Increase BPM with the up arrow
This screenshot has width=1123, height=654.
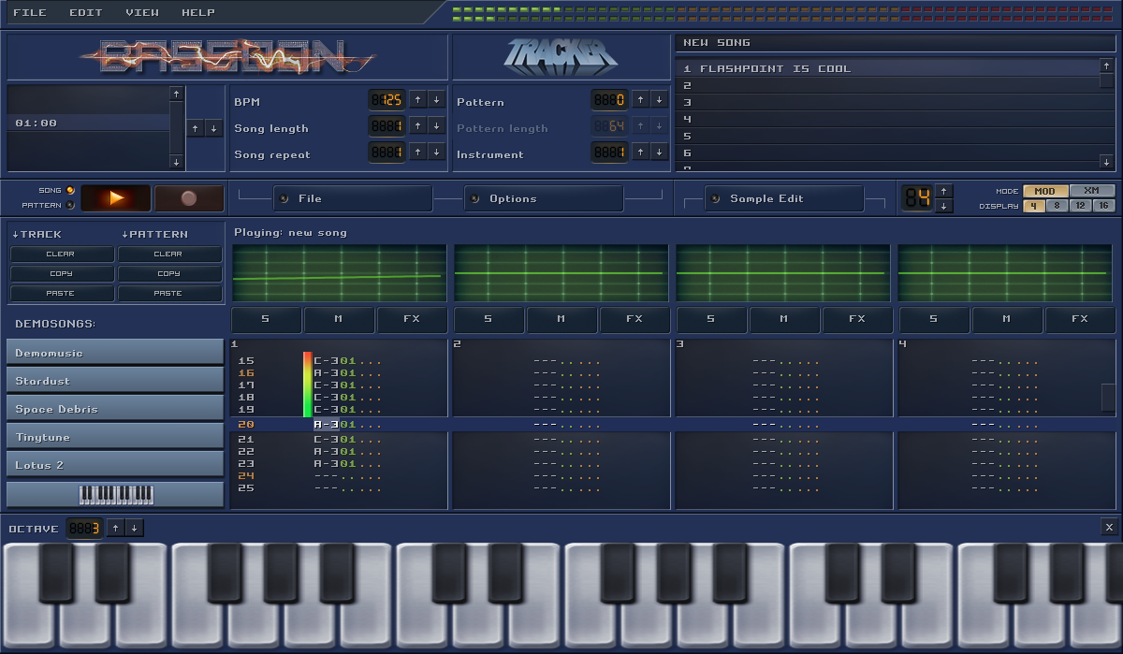click(417, 99)
